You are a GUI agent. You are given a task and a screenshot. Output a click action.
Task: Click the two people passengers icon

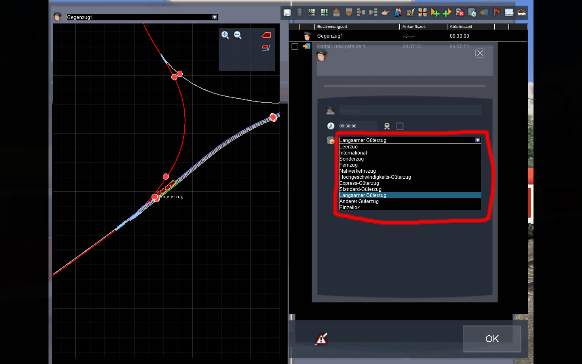tap(398, 13)
